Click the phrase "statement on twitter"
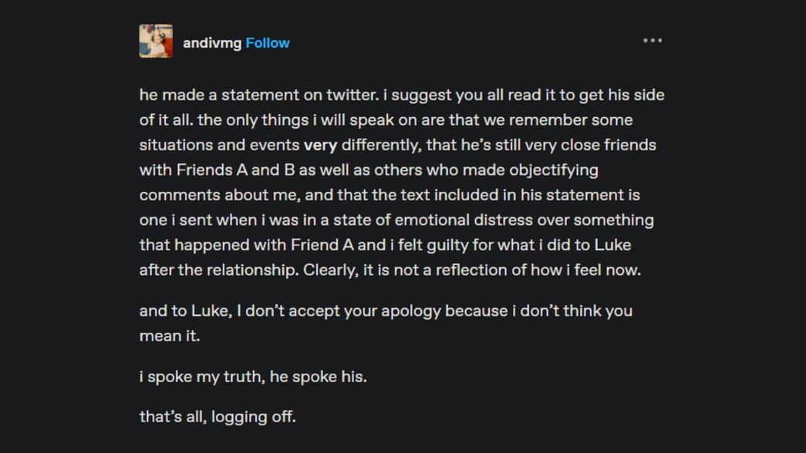806x453 pixels. click(292, 95)
